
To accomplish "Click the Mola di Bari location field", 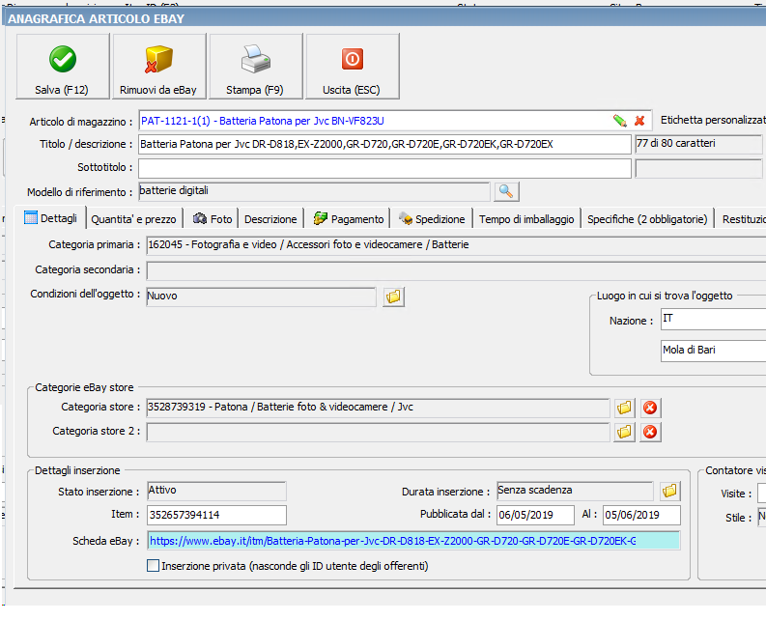I will 713,351.
